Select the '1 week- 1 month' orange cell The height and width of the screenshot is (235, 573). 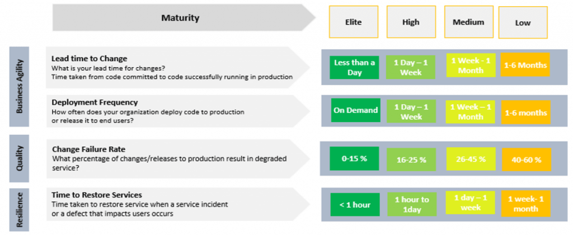[526, 204]
